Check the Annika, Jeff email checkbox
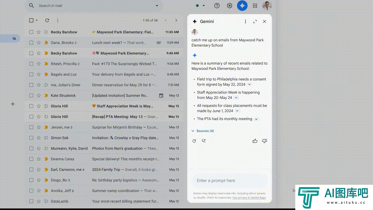 pyautogui.click(x=31, y=191)
